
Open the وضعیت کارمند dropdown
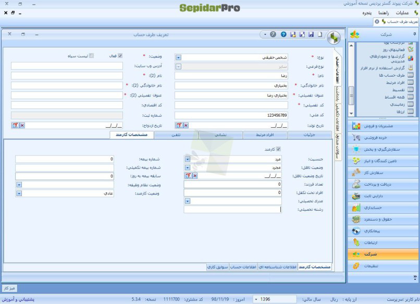pos(19,193)
